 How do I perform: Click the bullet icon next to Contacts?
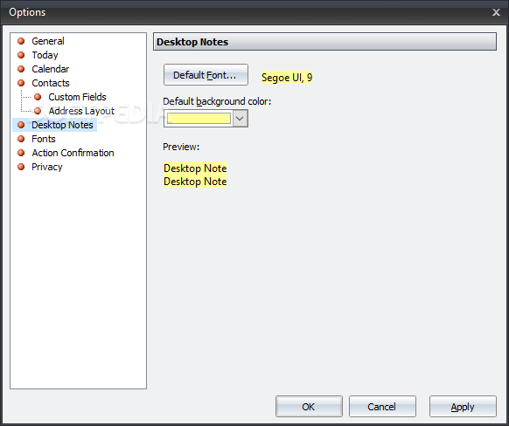[21, 83]
